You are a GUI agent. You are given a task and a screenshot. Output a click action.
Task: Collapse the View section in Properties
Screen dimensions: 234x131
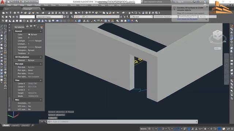point(41,80)
